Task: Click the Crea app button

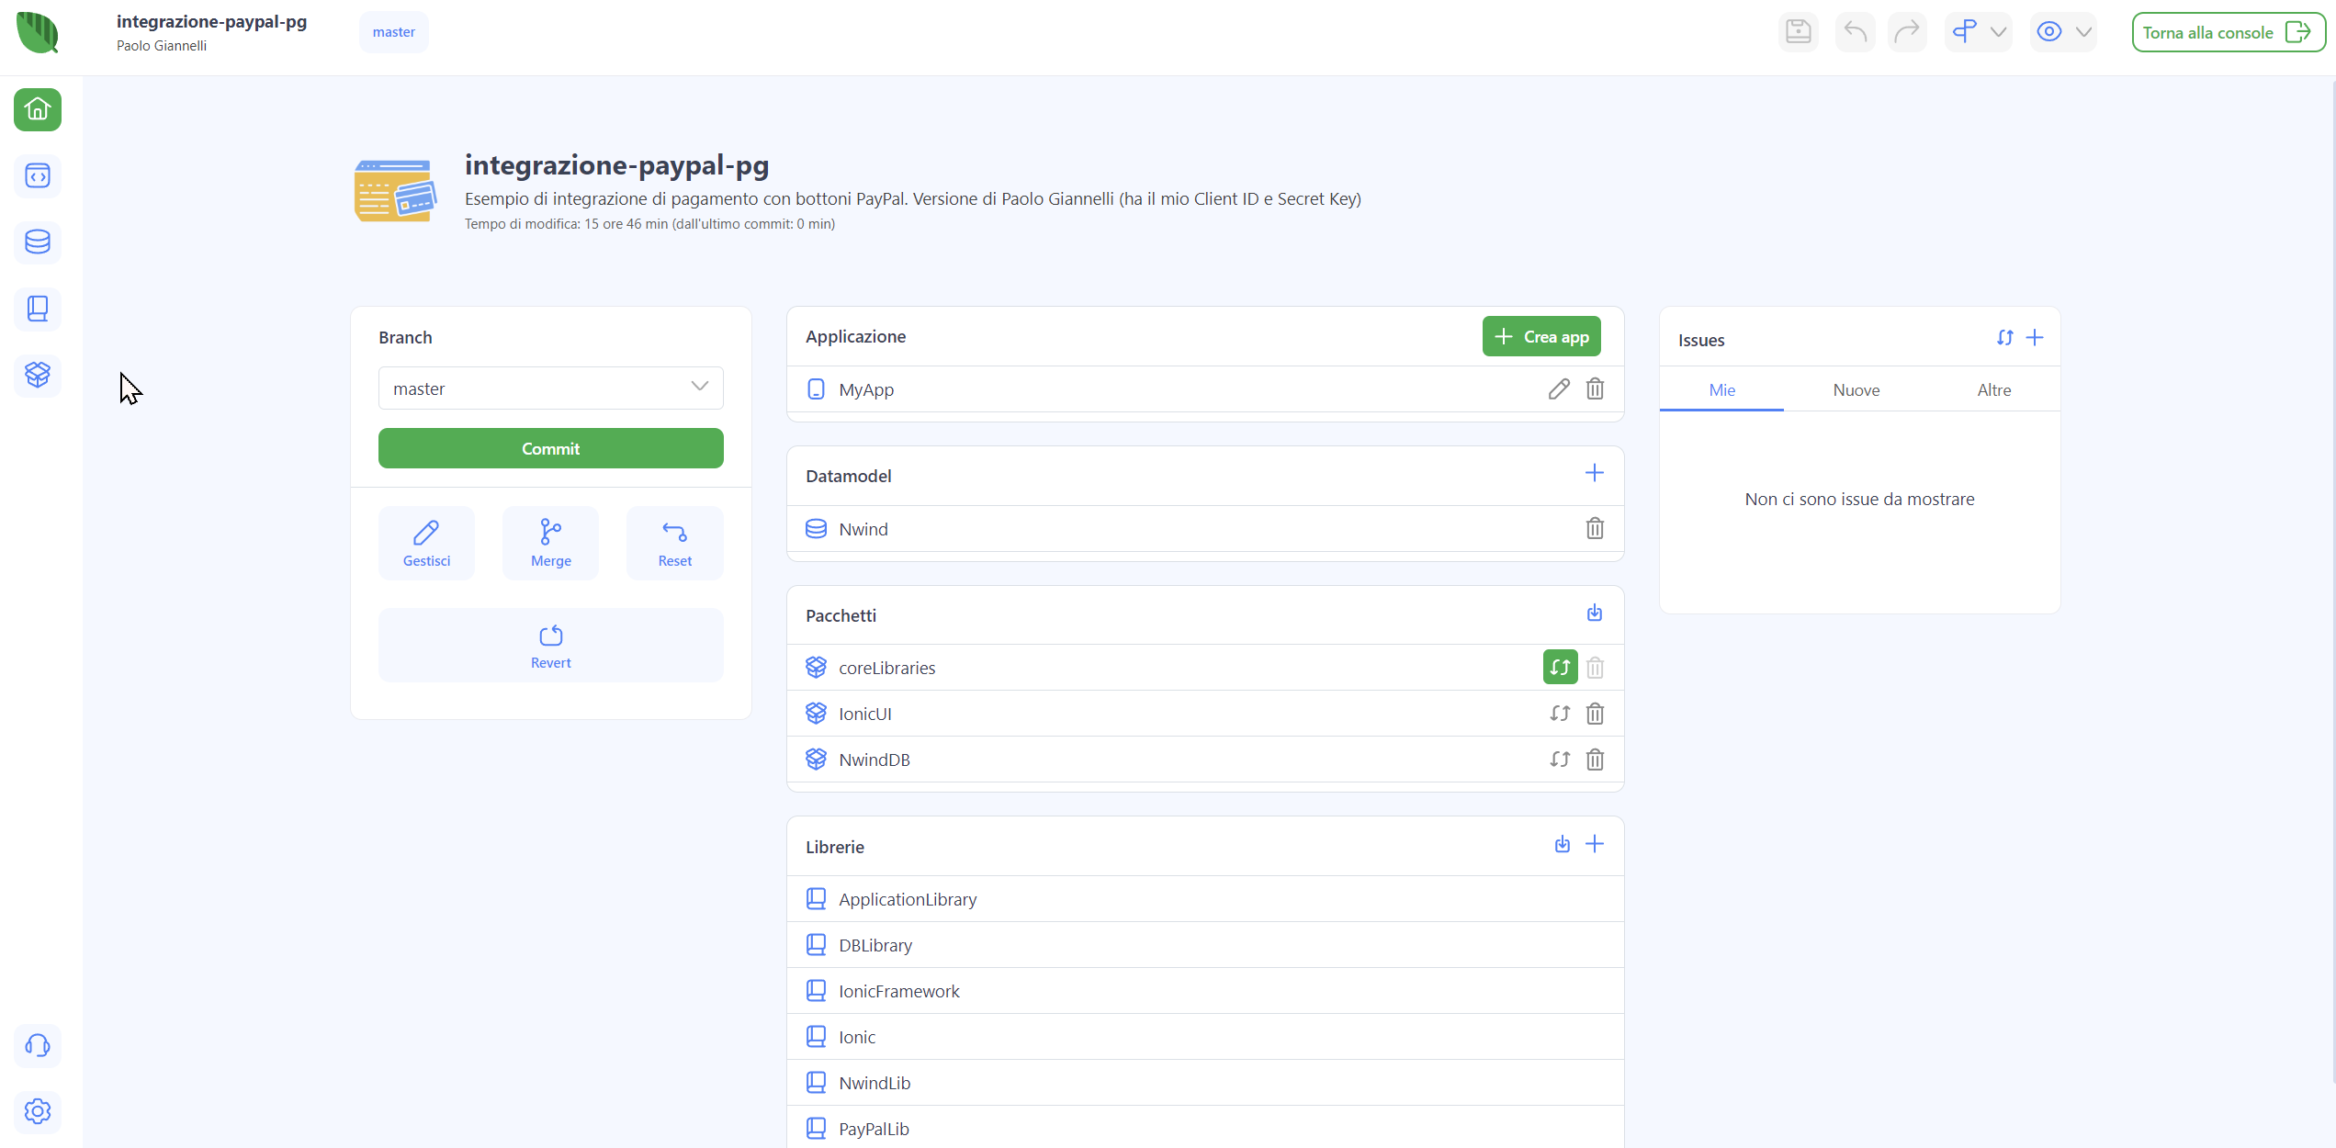Action: (1541, 337)
